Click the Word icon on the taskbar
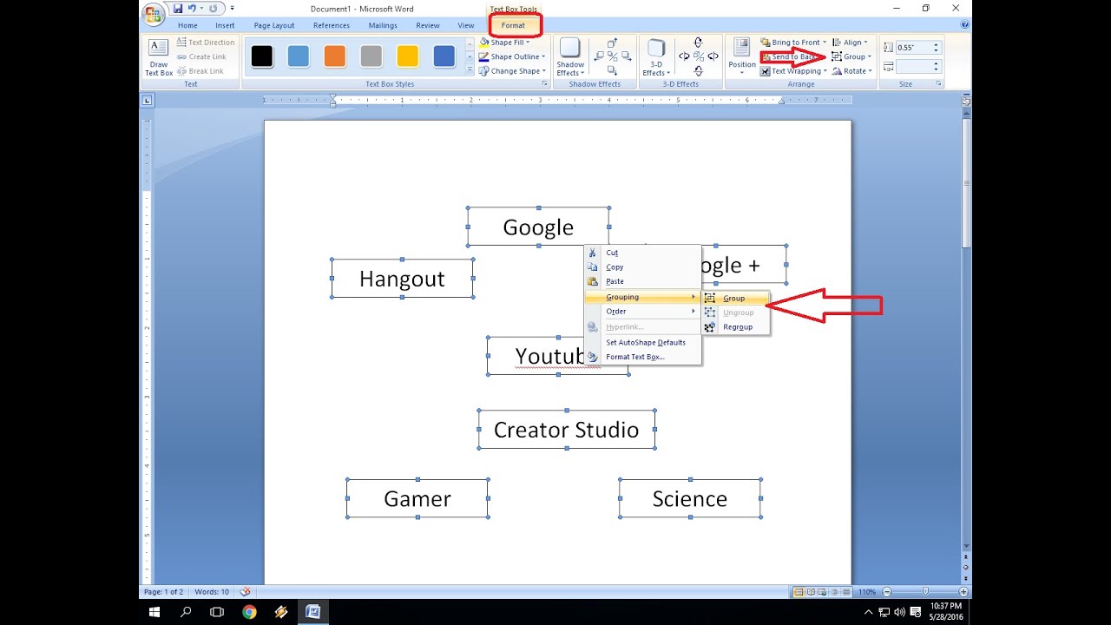The image size is (1111, 625). 312,612
